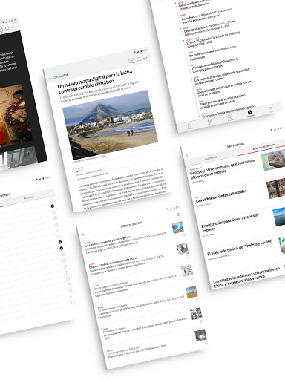Open the stained glass thumbnail in Mis noticias
The width and height of the screenshot is (285, 380).
276,189
